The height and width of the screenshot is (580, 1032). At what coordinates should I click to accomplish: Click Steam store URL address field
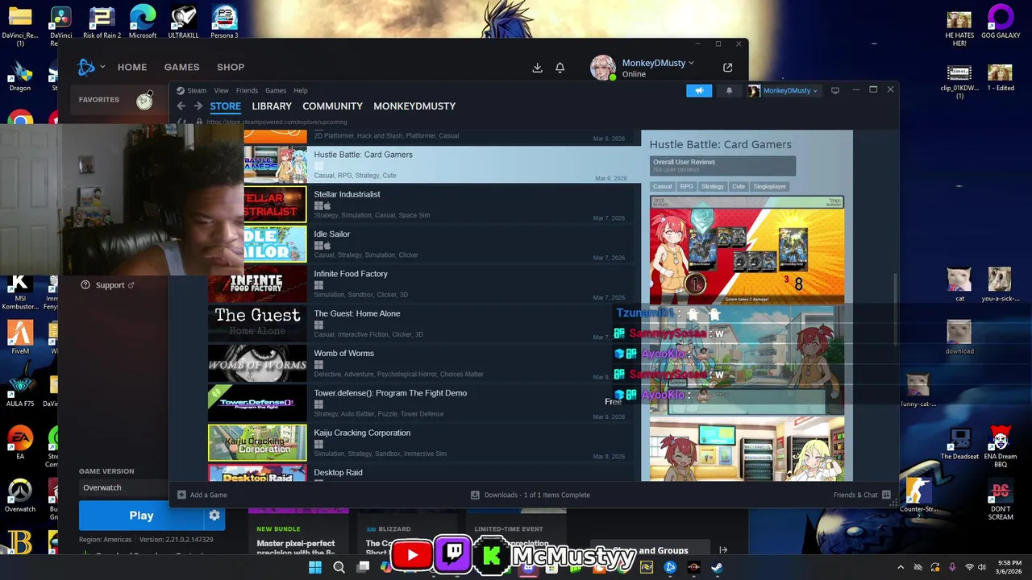click(277, 122)
